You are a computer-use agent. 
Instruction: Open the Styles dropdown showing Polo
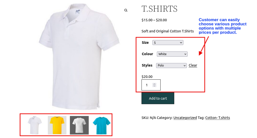(171, 66)
